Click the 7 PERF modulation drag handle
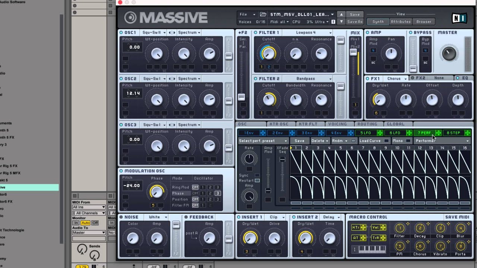The image size is (477, 268). [x=438, y=133]
